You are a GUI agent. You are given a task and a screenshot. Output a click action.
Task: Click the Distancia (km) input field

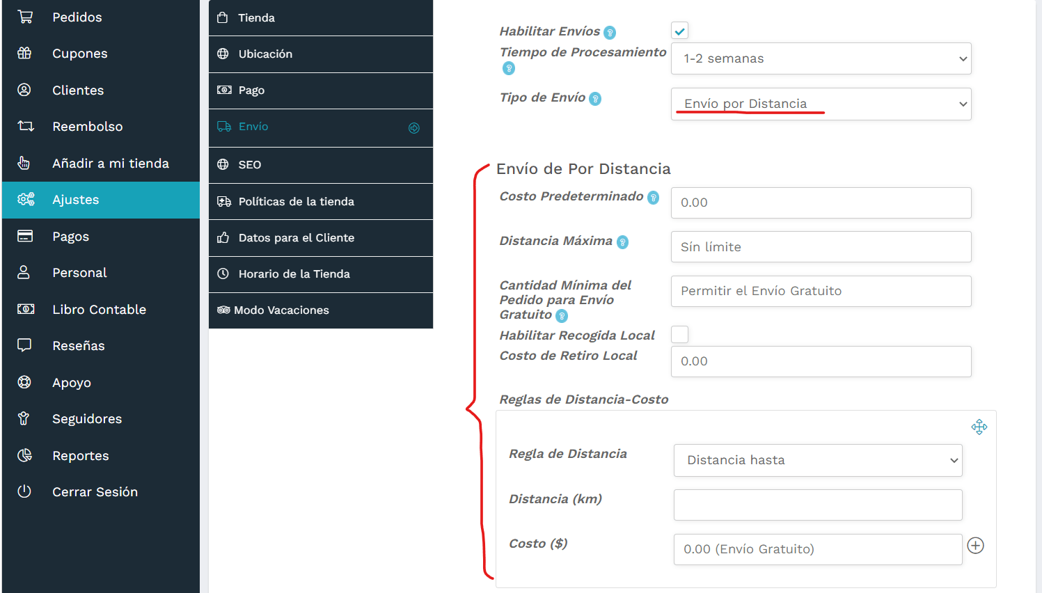coord(818,505)
